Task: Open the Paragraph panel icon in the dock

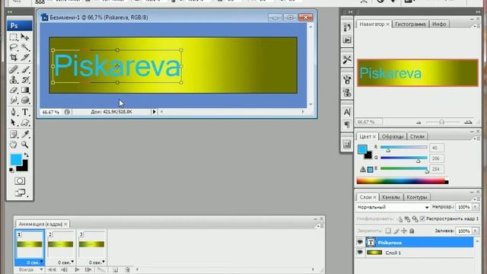Action: 347,125
